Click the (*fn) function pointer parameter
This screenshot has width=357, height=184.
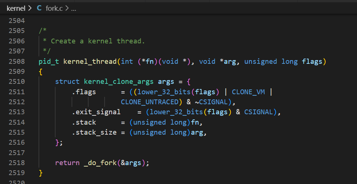pos(148,62)
